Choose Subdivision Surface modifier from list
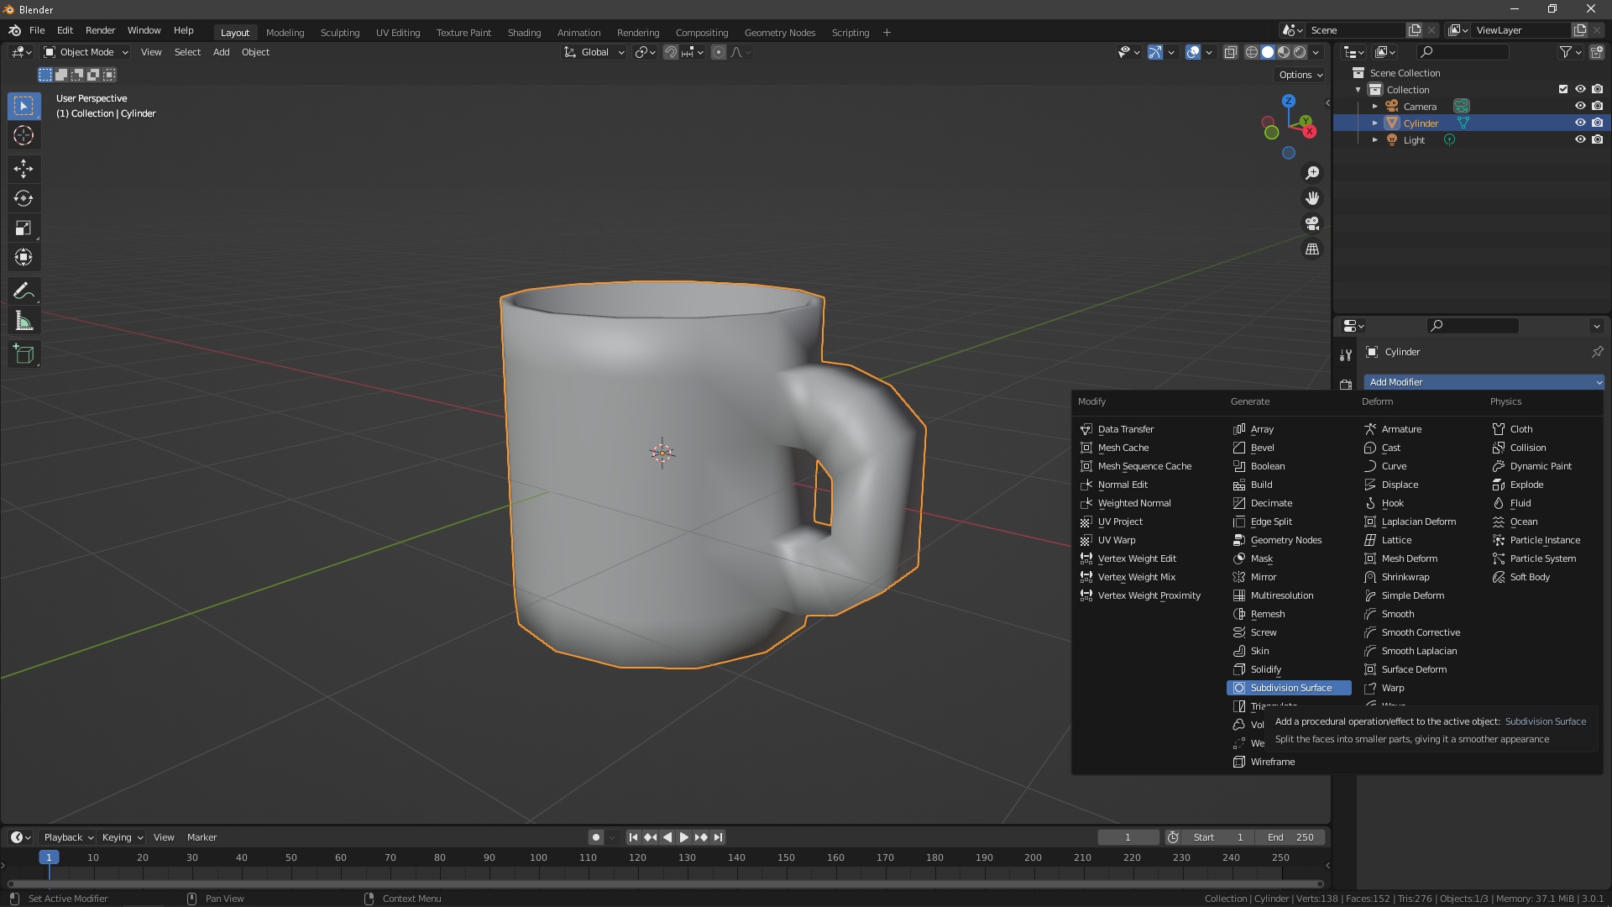This screenshot has height=907, width=1612. (x=1290, y=688)
